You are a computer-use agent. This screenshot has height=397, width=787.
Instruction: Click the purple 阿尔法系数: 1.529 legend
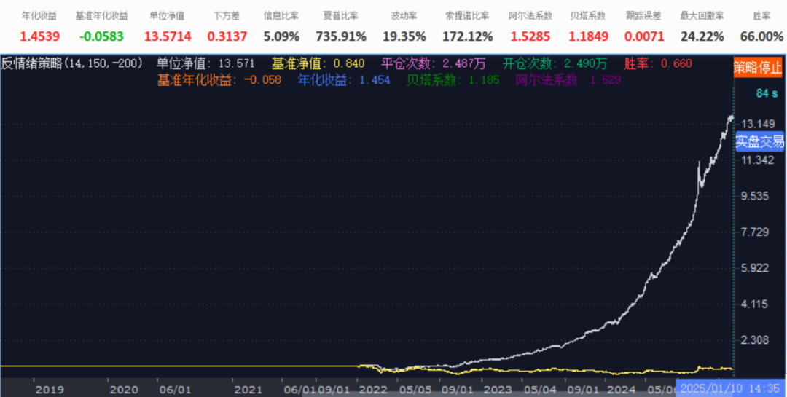coord(568,80)
